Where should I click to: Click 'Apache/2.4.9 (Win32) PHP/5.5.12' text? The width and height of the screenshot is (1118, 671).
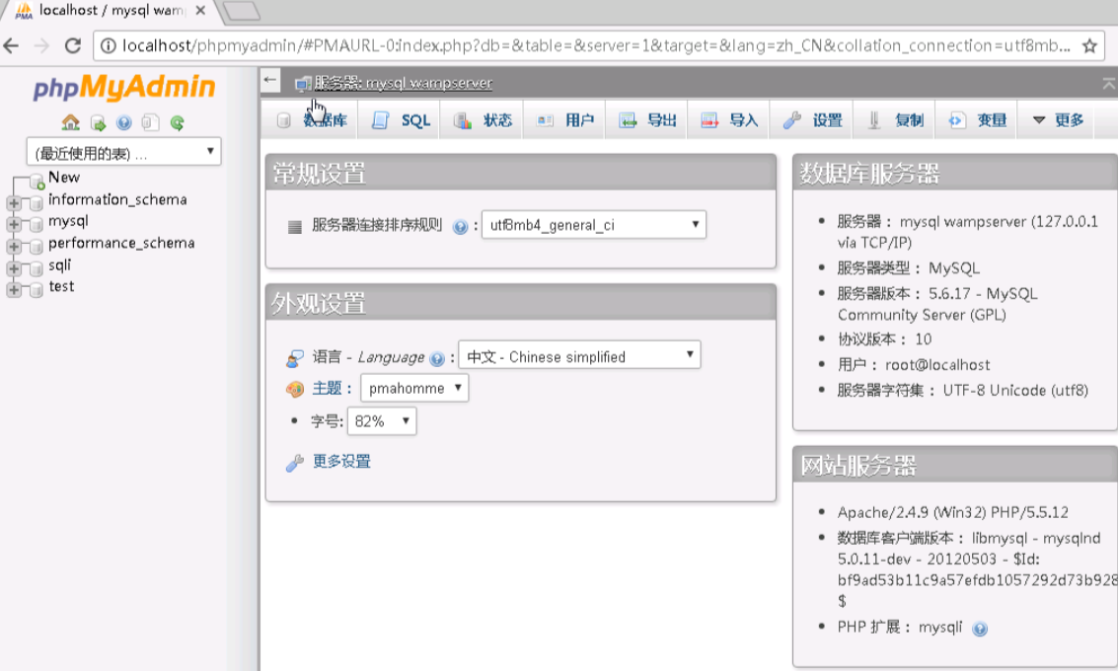click(952, 513)
